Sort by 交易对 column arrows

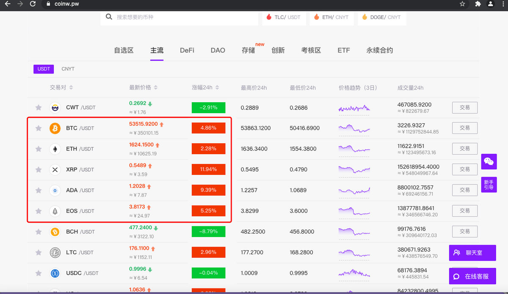[71, 87]
